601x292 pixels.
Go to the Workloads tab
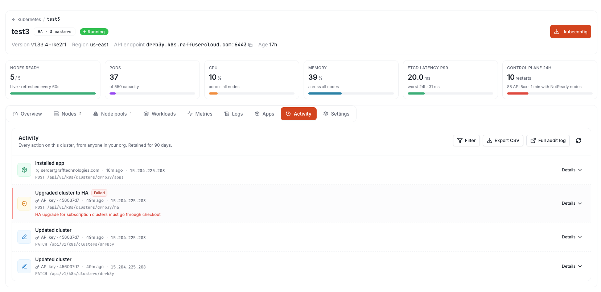[x=160, y=114]
